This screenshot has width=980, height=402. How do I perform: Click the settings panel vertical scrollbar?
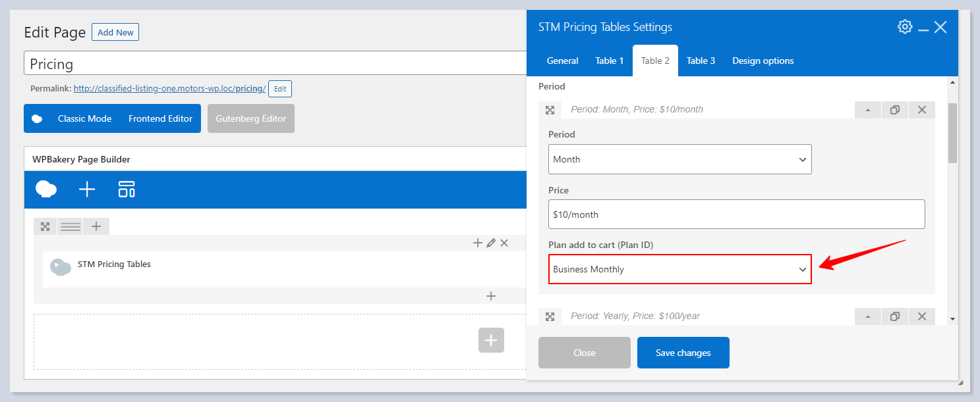[x=952, y=133]
